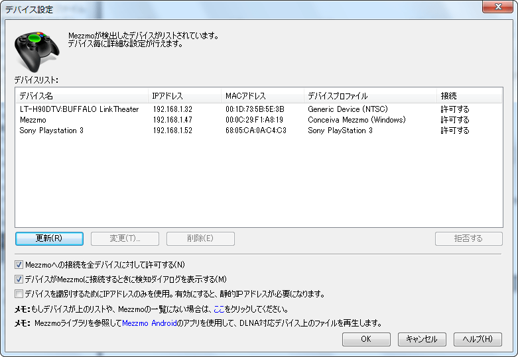Sort by 接続 column header

pyautogui.click(x=470, y=96)
